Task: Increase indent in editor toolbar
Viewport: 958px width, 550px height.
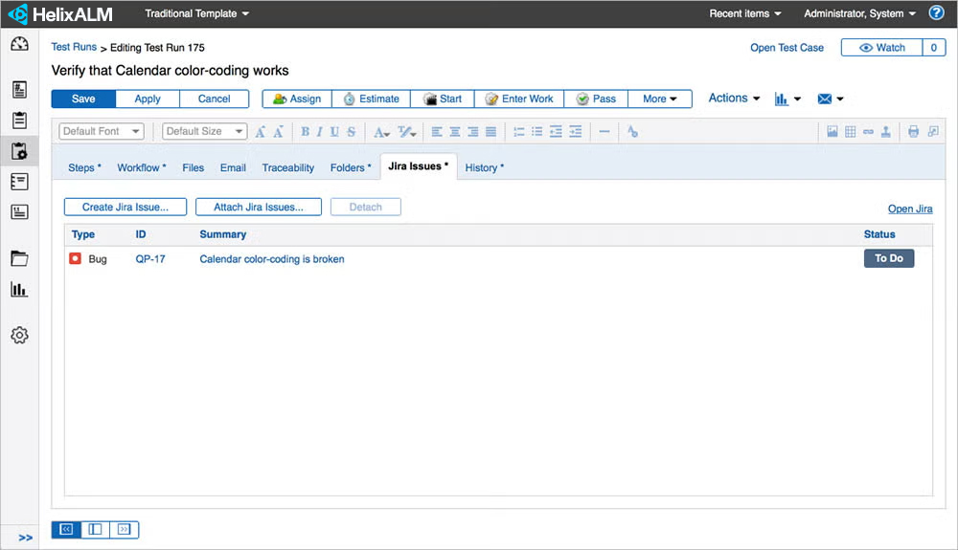Action: [576, 132]
